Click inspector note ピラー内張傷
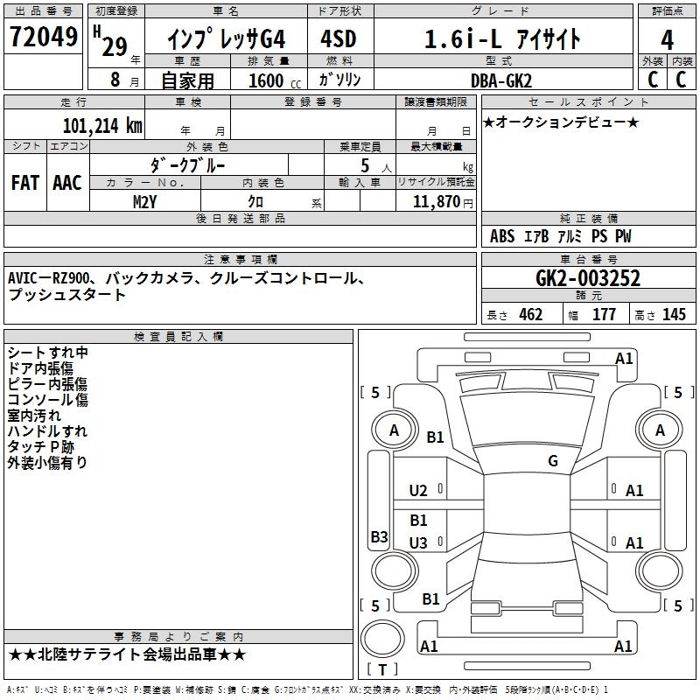Screen dimensions: 700x700 (47, 384)
